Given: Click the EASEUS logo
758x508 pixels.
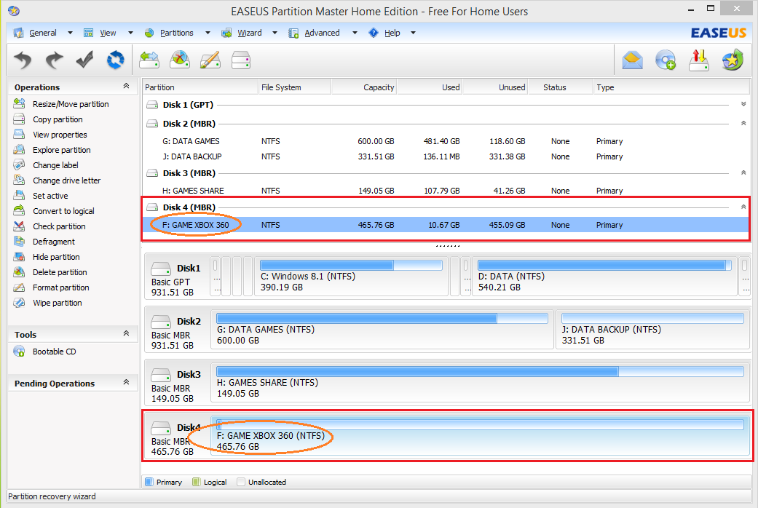Looking at the screenshot, I should [719, 33].
